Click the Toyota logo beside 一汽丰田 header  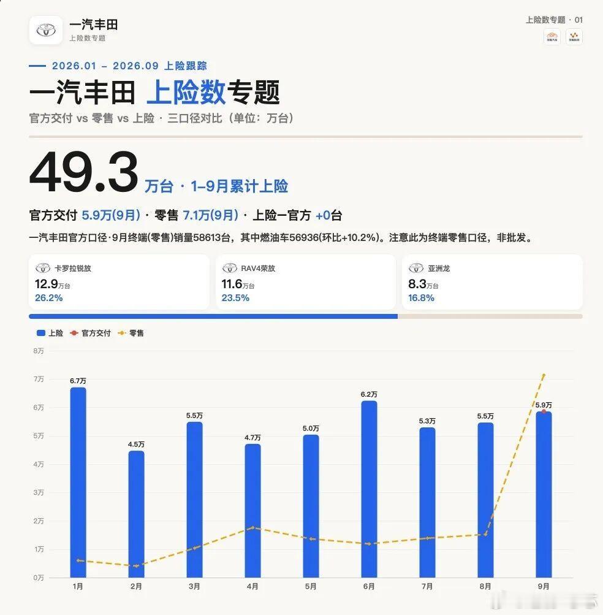pyautogui.click(x=46, y=30)
